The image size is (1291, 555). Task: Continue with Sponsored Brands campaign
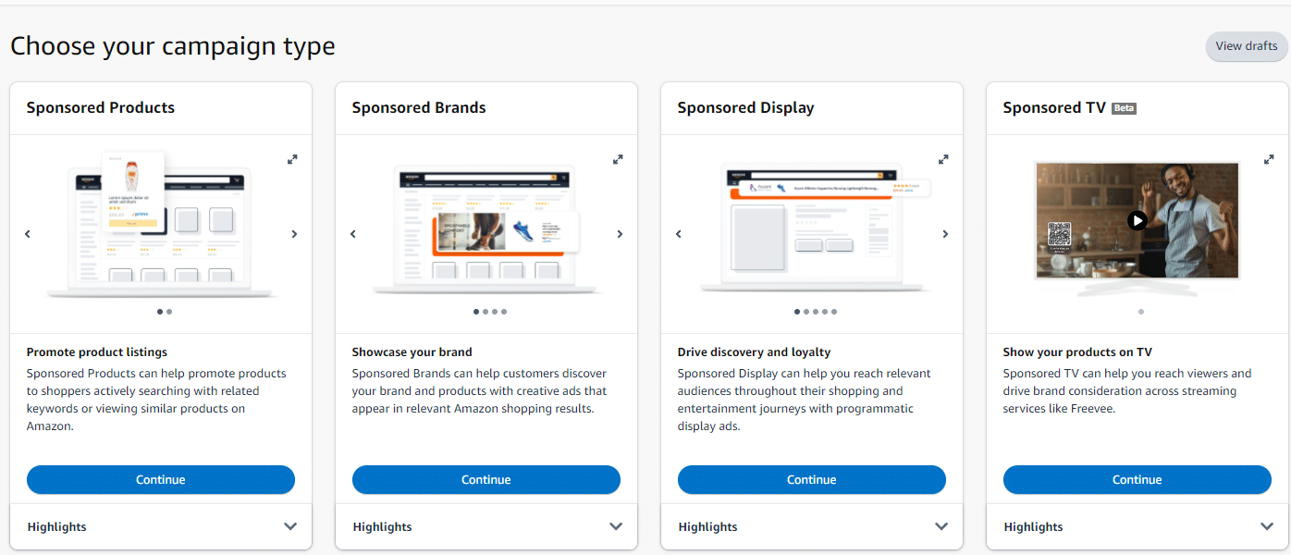486,479
